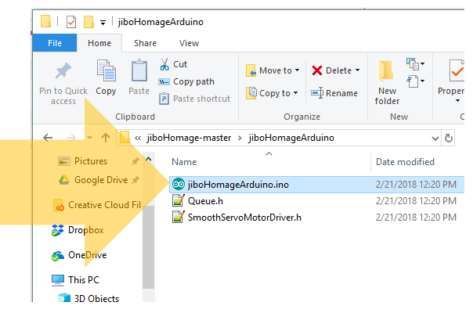
Task: Click the Paste clipboard icon
Action: [139, 73]
